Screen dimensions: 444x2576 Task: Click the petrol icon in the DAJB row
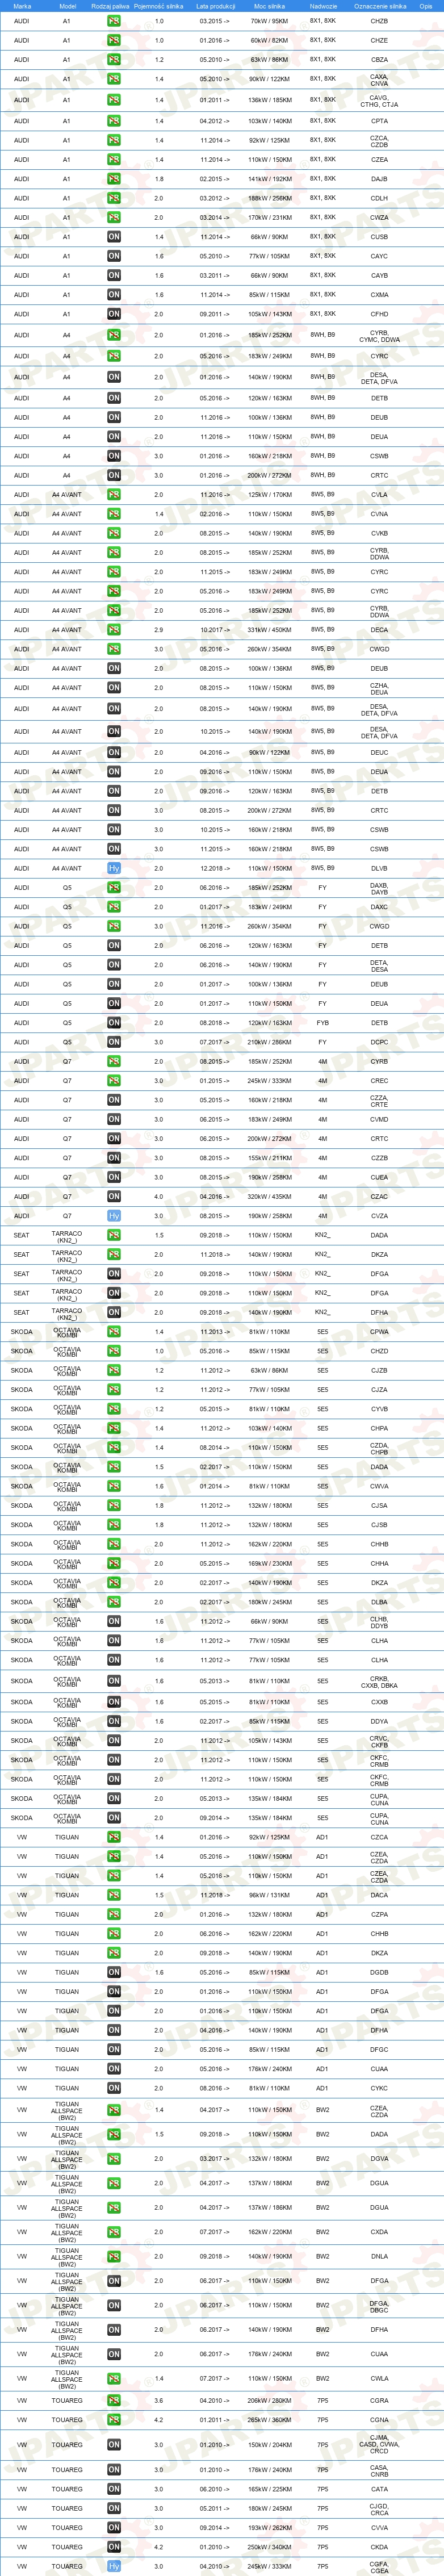(x=114, y=179)
